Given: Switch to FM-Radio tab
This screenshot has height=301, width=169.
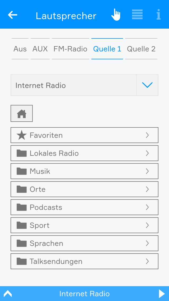Looking at the screenshot, I should point(71,49).
